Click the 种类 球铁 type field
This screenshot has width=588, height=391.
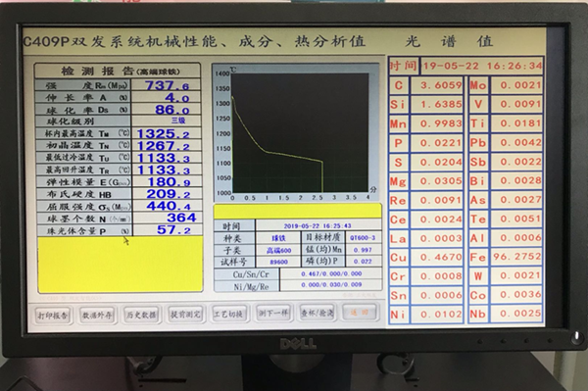[278, 238]
